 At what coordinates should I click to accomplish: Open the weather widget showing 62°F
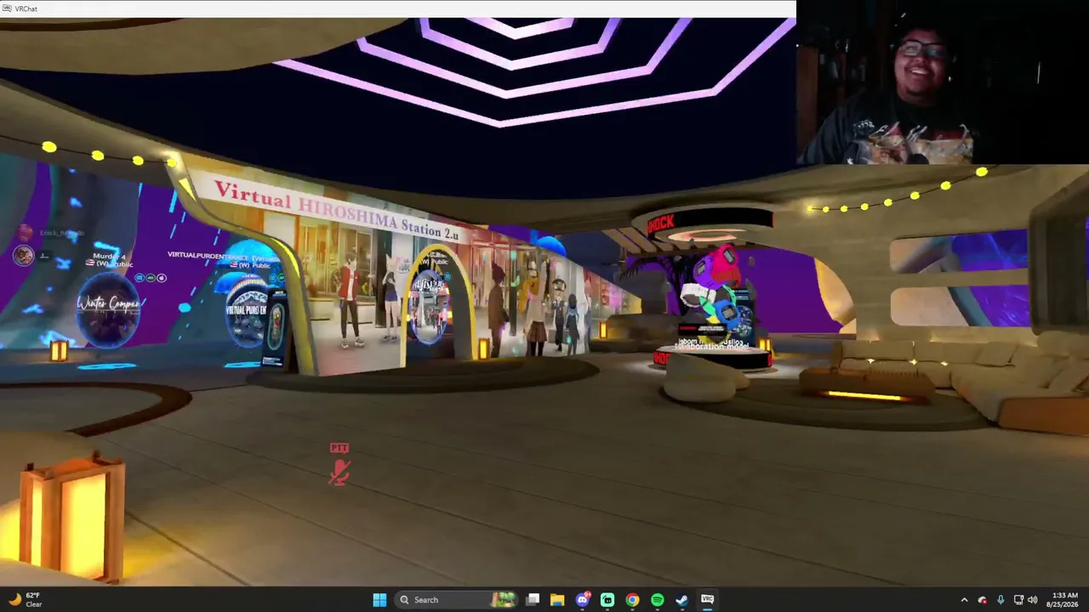click(x=24, y=599)
